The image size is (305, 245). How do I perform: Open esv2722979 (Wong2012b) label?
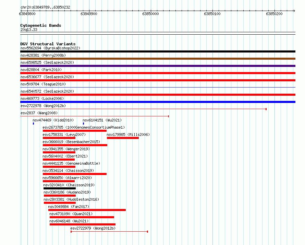pos(93,228)
